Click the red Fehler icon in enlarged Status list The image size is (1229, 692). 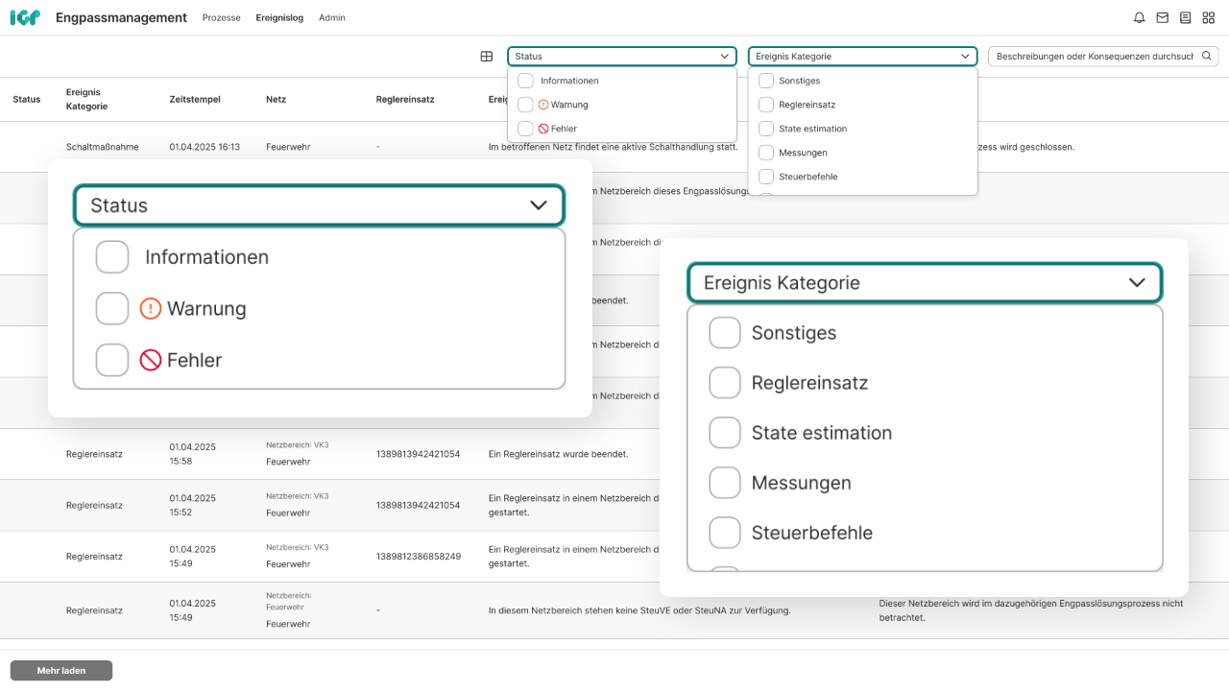click(x=150, y=361)
